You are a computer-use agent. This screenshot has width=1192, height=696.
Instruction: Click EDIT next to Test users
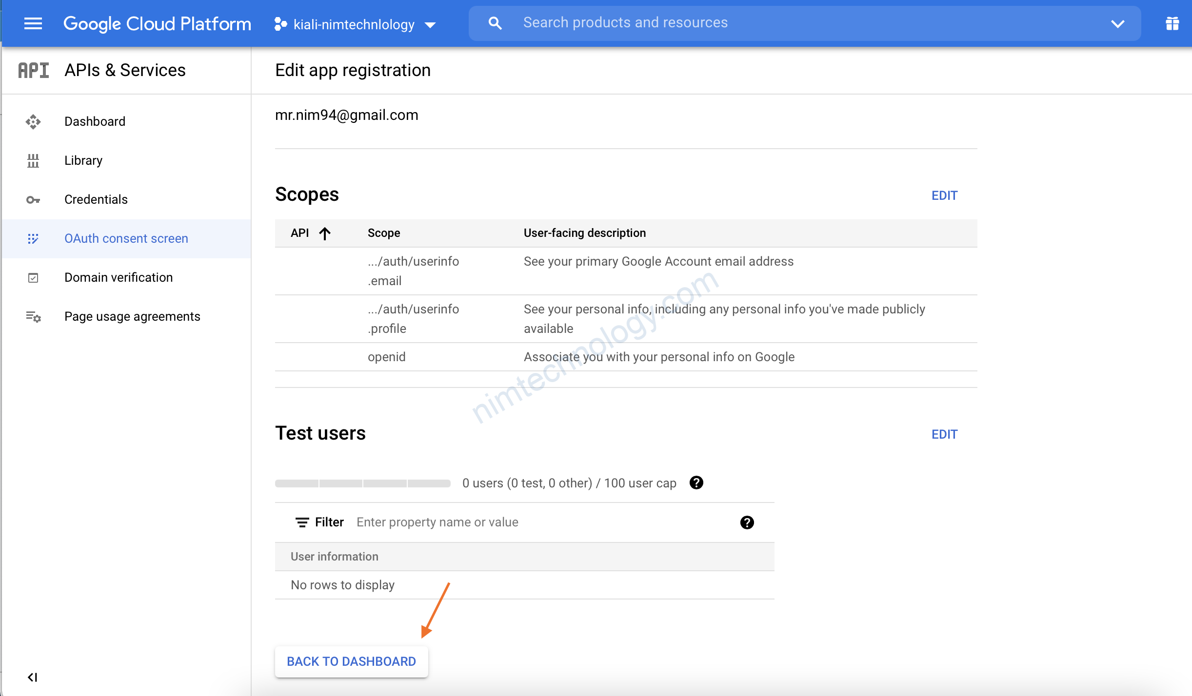pyautogui.click(x=944, y=434)
